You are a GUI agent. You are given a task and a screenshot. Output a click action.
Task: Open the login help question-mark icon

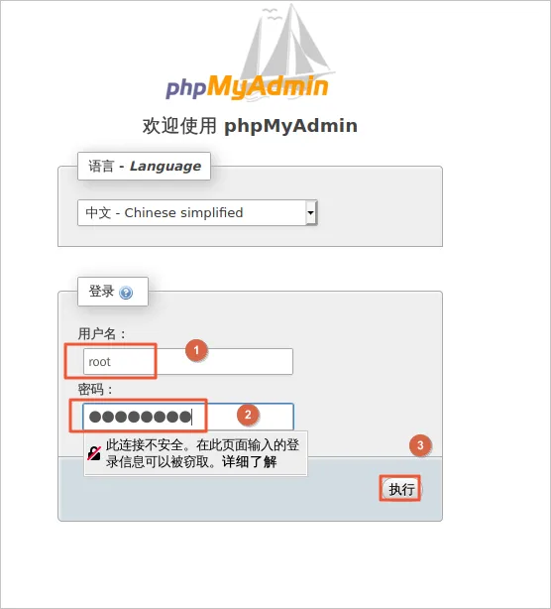126,293
